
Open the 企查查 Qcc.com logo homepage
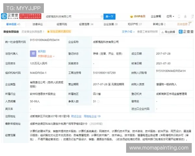pyautogui.click(x=10, y=16)
